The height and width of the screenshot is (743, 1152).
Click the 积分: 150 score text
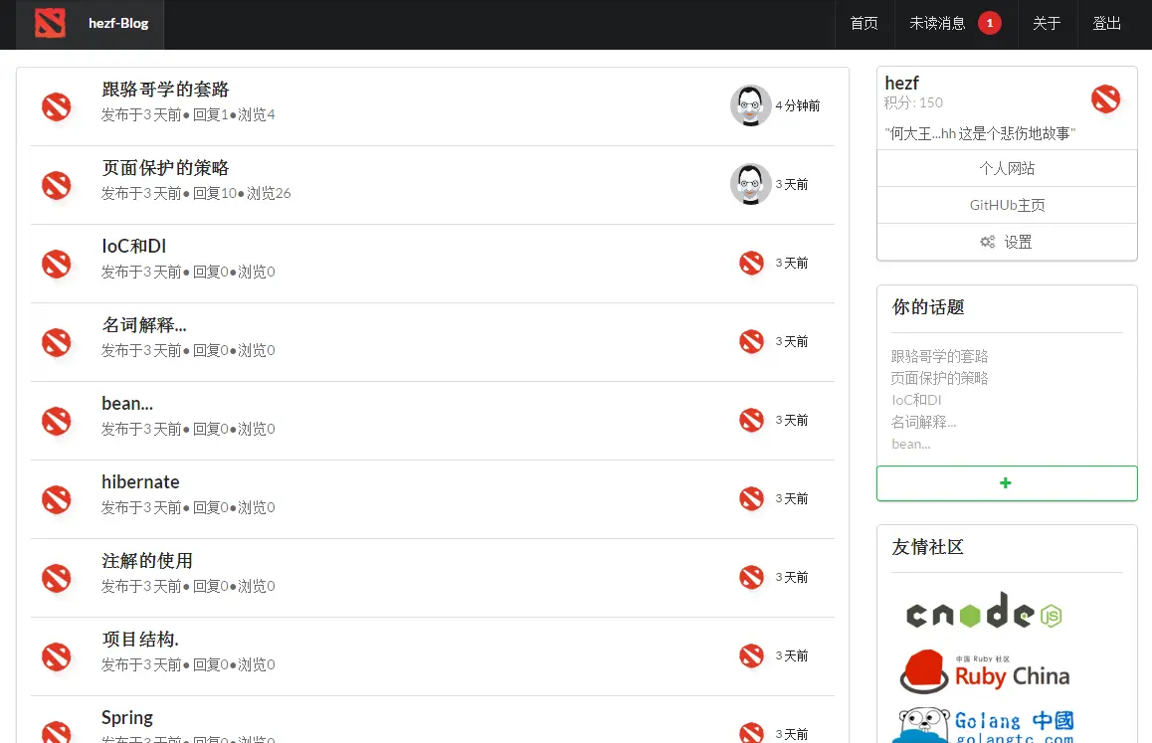point(913,102)
